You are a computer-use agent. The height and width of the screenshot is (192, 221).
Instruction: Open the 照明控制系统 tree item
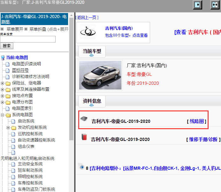click(x=30, y=176)
